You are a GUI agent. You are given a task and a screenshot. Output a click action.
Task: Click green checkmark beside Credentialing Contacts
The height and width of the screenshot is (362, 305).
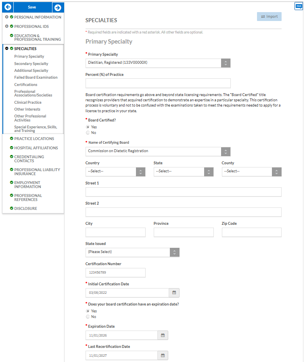click(12, 156)
